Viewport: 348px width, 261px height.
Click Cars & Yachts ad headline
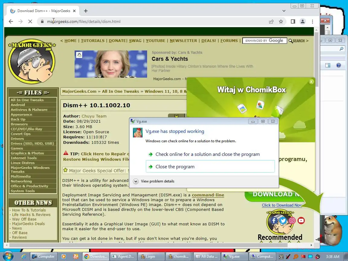[170, 59]
